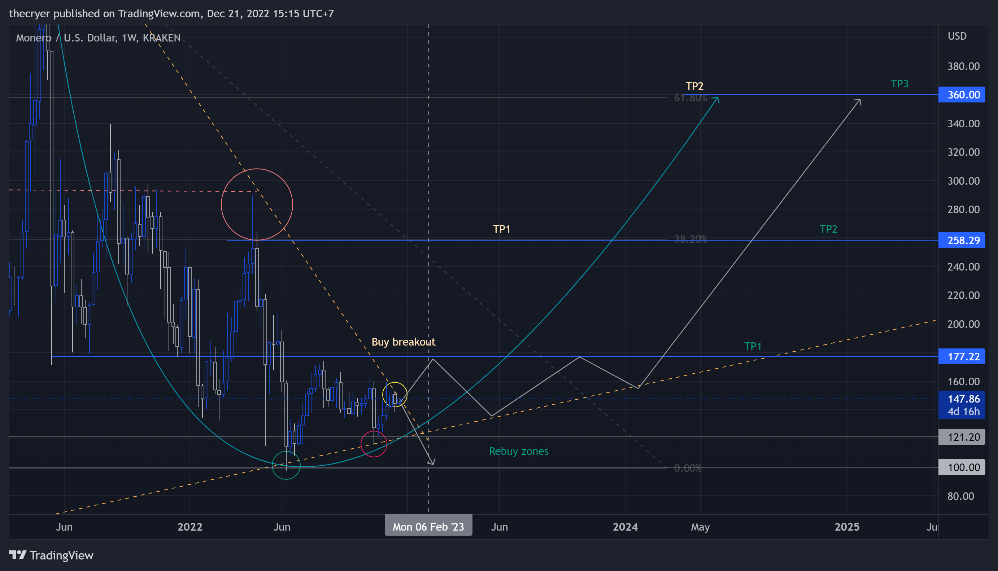Image resolution: width=998 pixels, height=571 pixels.
Task: Click the 121.20 gray price label
Action: click(x=962, y=437)
